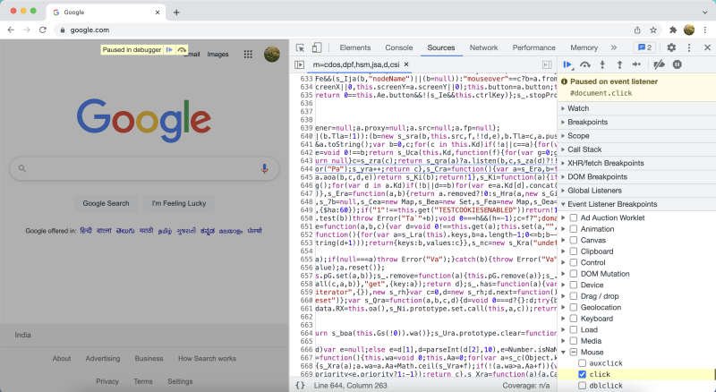Check the Canvas event breakpoint
This screenshot has height=392, width=716.
point(574,241)
